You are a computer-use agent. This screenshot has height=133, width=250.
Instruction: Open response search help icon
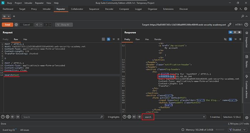tap(124, 117)
